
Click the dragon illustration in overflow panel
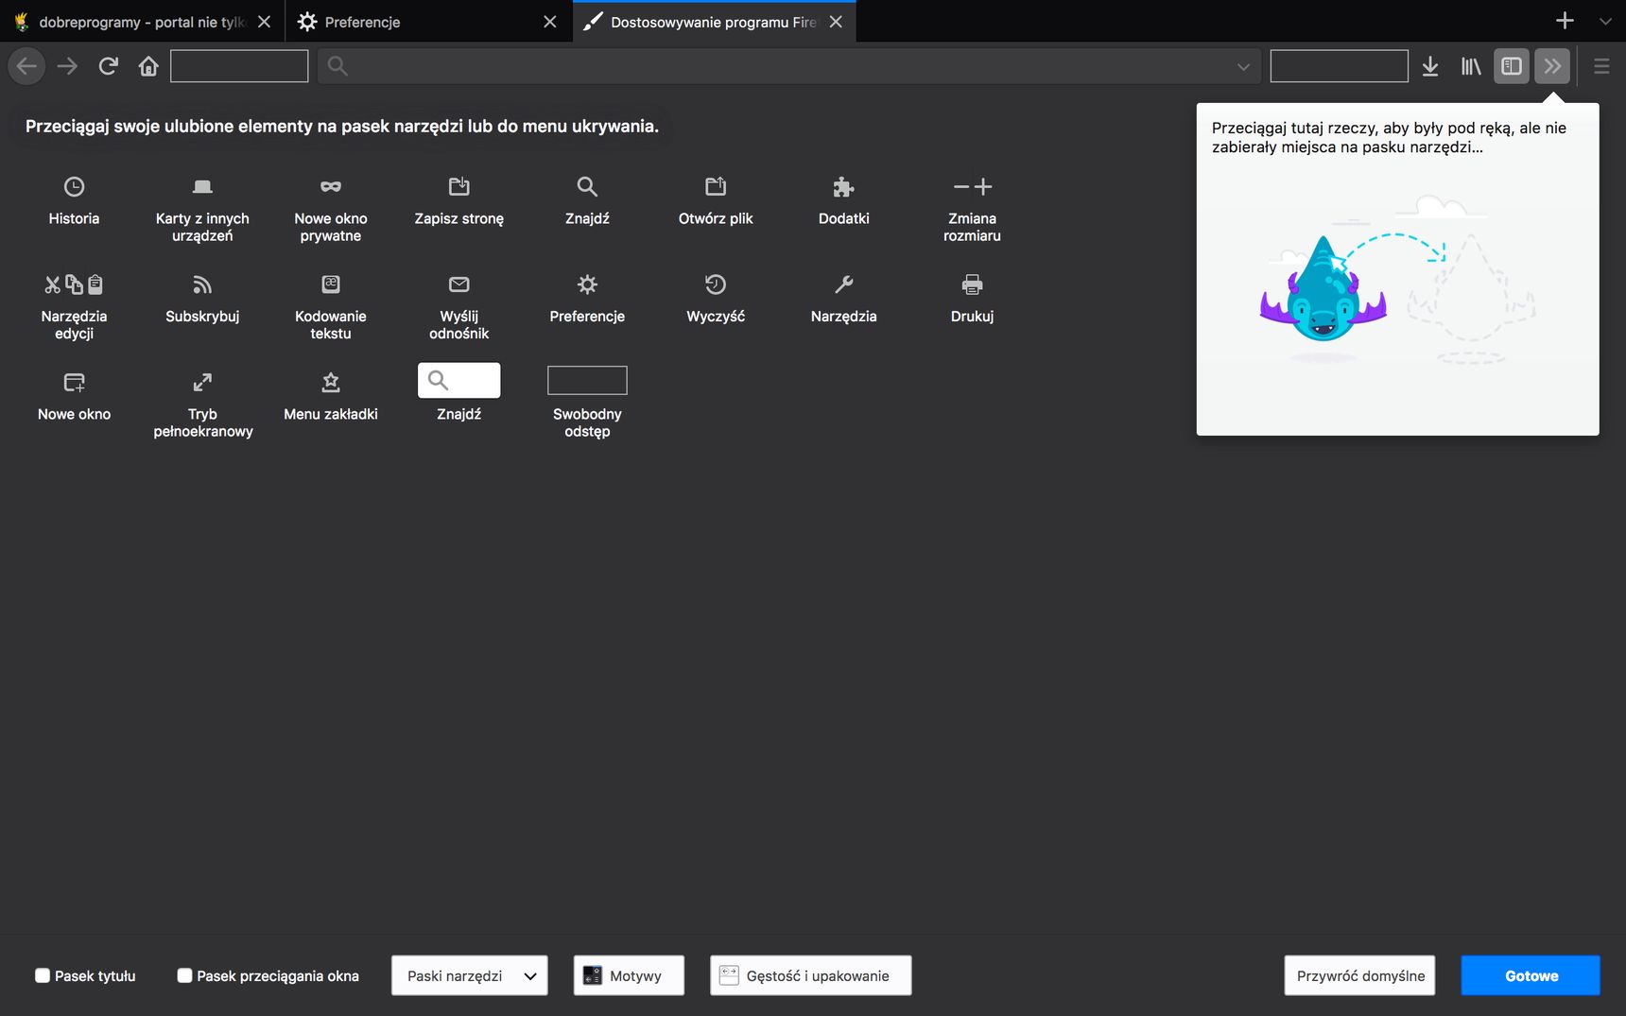pyautogui.click(x=1323, y=291)
